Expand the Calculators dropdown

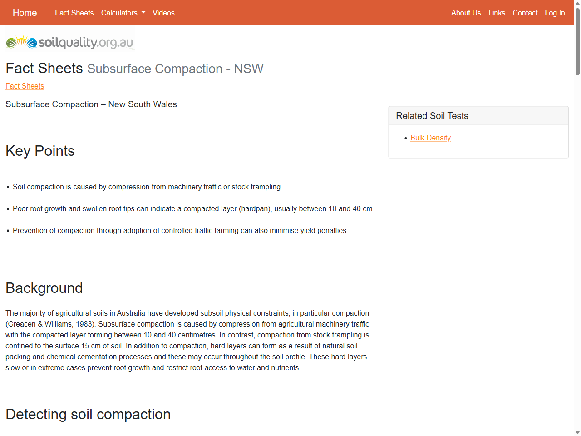pos(119,13)
